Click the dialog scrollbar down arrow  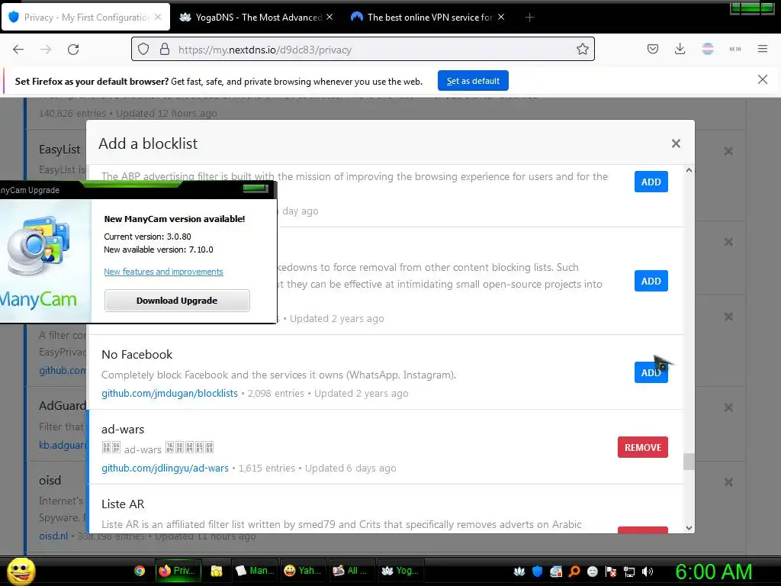tap(689, 528)
